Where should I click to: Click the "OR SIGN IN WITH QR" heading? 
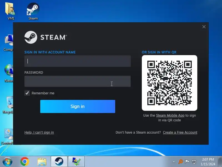(159, 52)
